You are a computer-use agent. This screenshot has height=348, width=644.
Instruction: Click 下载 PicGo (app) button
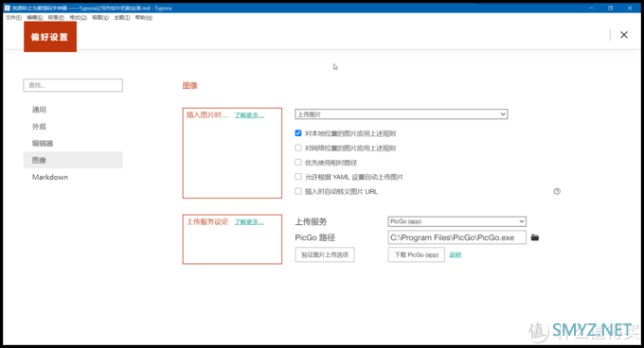[x=416, y=254]
